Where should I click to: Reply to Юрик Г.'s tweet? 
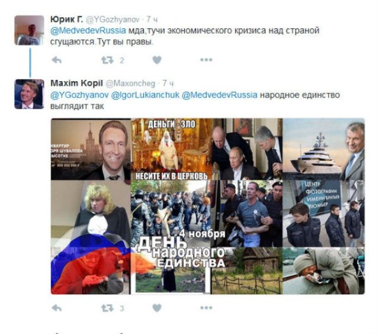tap(57, 60)
